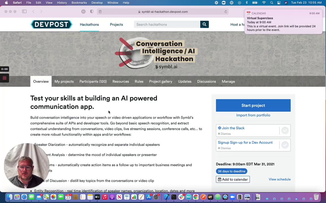The width and height of the screenshot is (326, 203).
Task: Click the magnifier search button beside search field
Action: tap(204, 25)
